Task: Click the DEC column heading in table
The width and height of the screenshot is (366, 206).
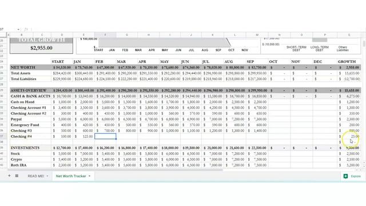Action: (x=318, y=62)
